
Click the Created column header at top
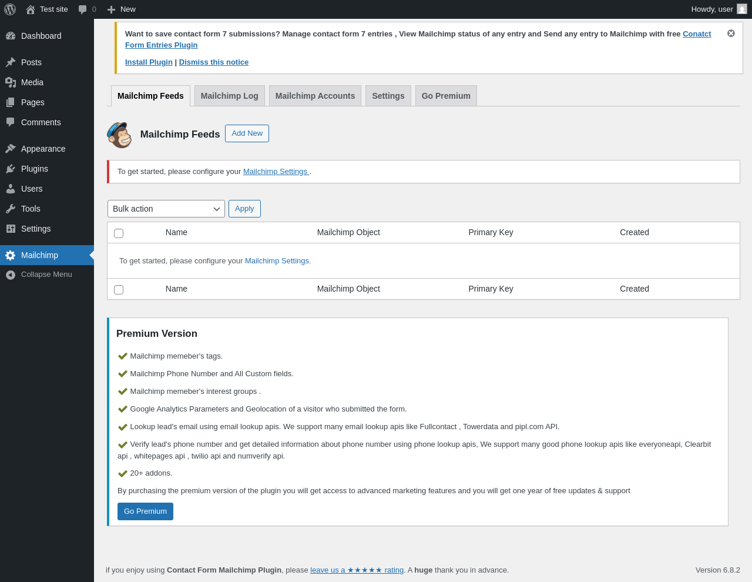634,232
